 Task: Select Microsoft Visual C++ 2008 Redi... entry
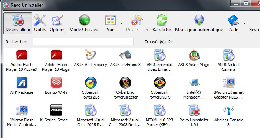point(125,116)
